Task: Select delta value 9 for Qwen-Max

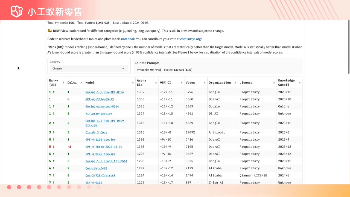Action: [68, 168]
